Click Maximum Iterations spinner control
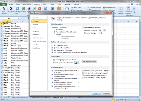Screen dimensions: 141x101 pyautogui.click(x=104, y=30)
